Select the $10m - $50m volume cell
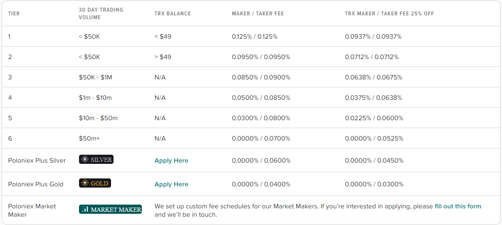The image size is (502, 225). click(x=98, y=118)
